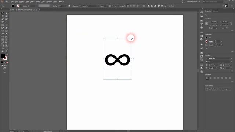The height and width of the screenshot is (132, 235).
Task: Click the lightbulb discover icon
Action: [x=182, y=1]
